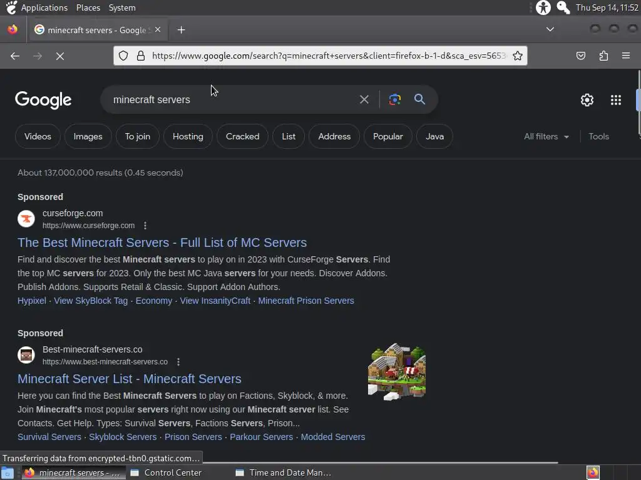The height and width of the screenshot is (480, 641).
Task: Open The Best Minecraft Servers result
Action: (162, 242)
